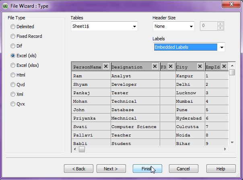Click the Kanpur city cell
Viewport: 243px width, 180px height.
pos(190,76)
